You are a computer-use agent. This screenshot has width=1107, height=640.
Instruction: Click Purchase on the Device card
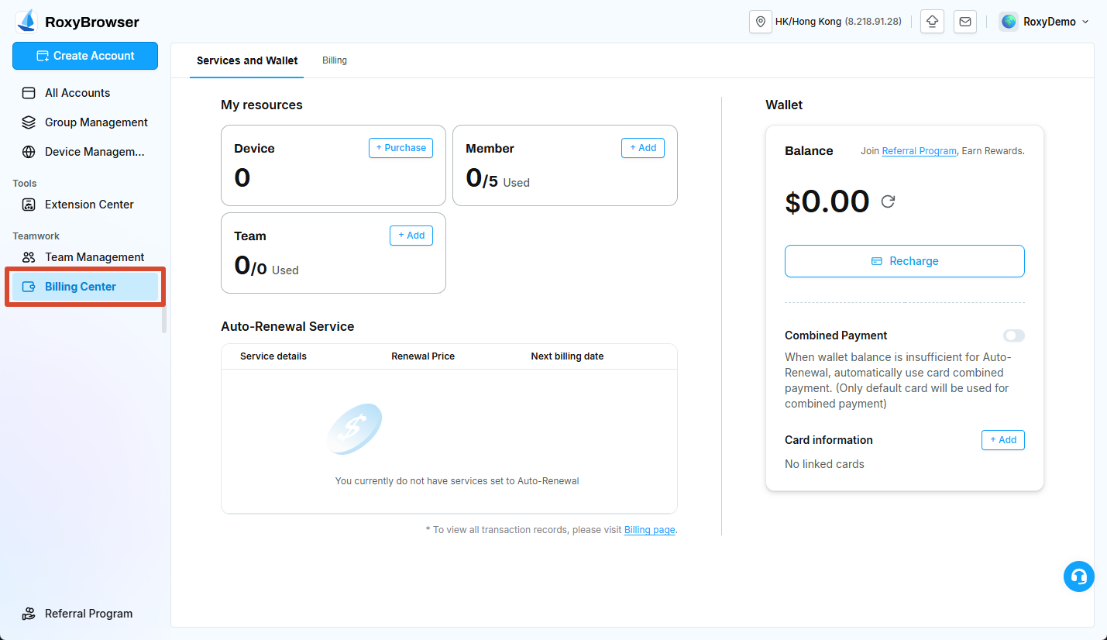401,148
